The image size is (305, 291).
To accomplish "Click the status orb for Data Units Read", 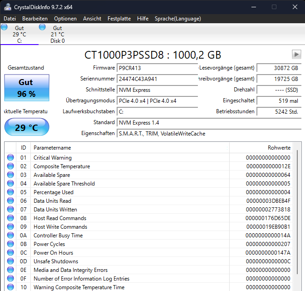I will pyautogui.click(x=10, y=201).
